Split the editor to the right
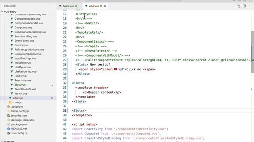Viewport: 254px width, 142px height. (244, 6)
